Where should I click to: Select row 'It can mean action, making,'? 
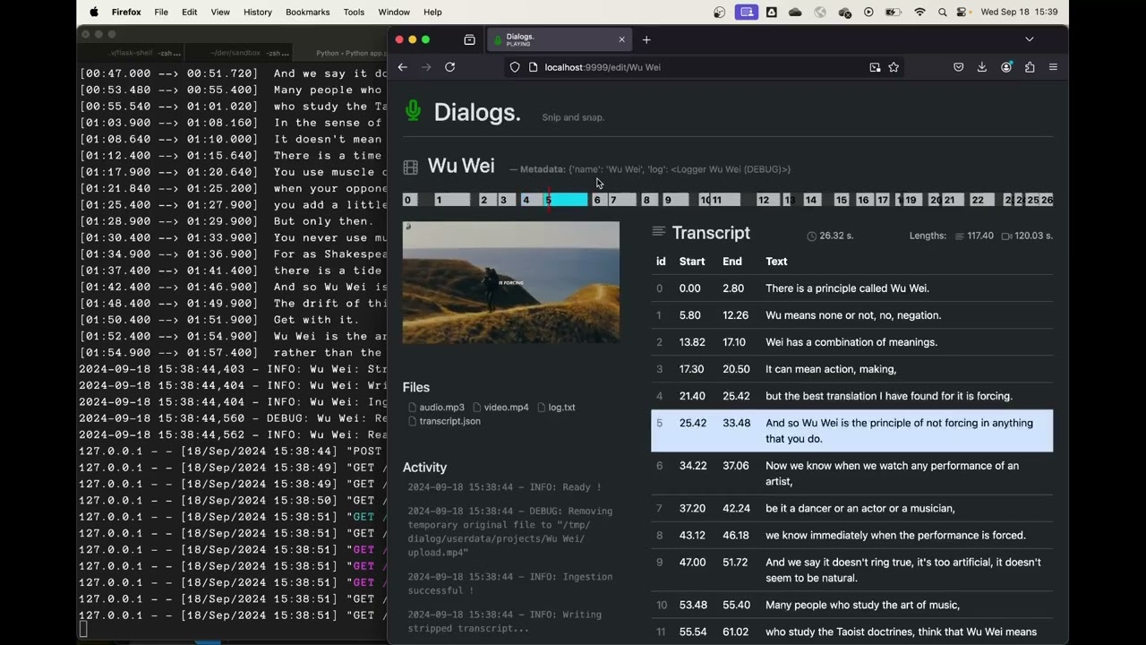click(852, 369)
